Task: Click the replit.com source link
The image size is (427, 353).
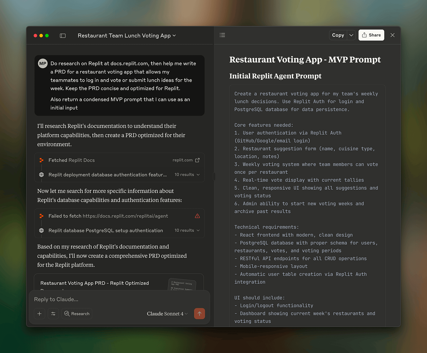Action: pyautogui.click(x=182, y=160)
